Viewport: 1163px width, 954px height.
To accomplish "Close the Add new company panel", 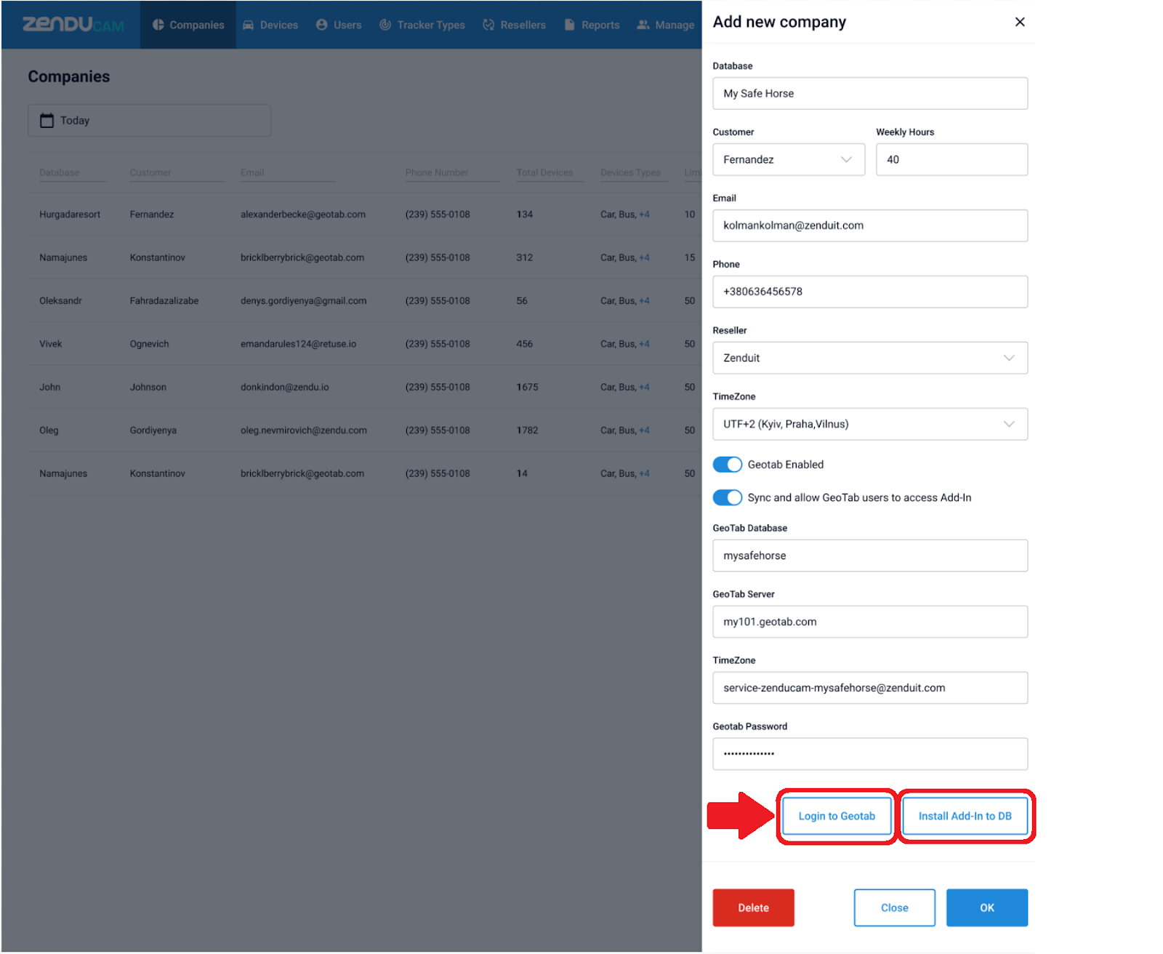I will pyautogui.click(x=1020, y=22).
